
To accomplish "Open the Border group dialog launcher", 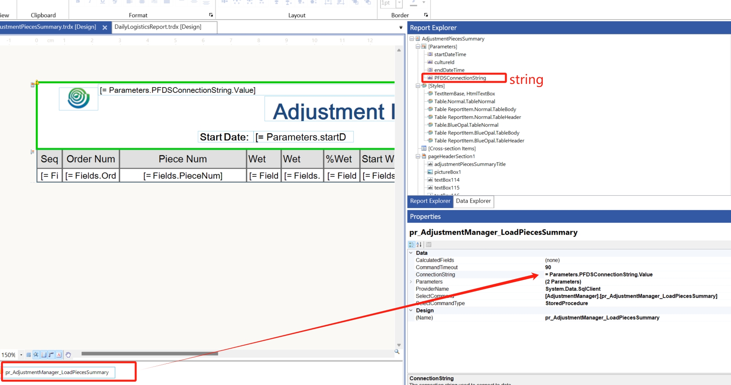I will click(x=426, y=15).
